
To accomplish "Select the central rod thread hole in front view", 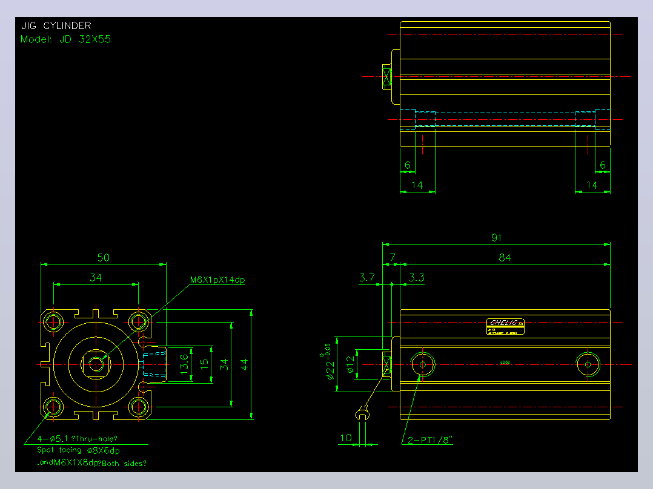I will 96,364.
